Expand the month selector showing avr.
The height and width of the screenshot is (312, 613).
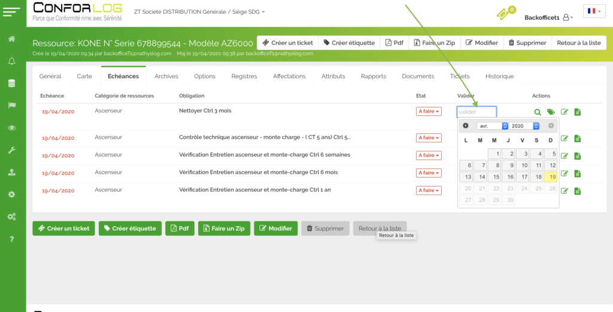493,126
